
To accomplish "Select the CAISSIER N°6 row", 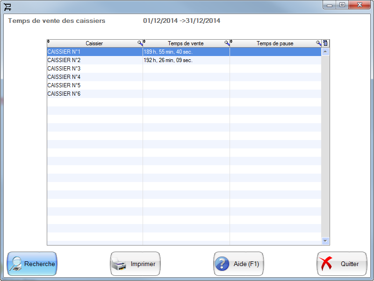I will [x=93, y=94].
